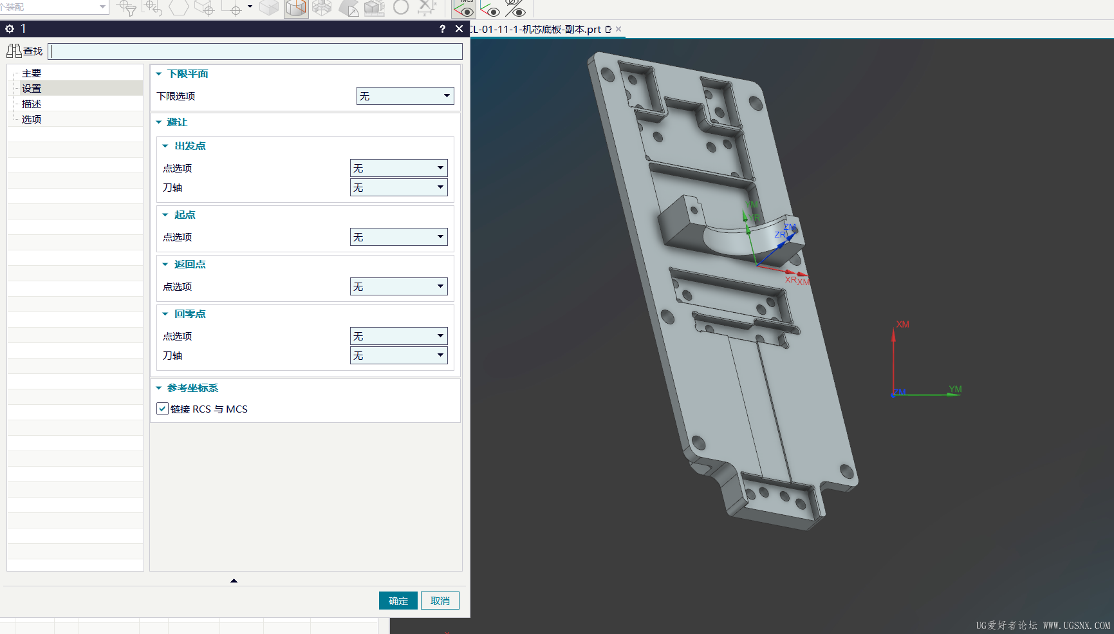The image size is (1114, 634).
Task: Open the 下限选项 dropdown
Action: (405, 96)
